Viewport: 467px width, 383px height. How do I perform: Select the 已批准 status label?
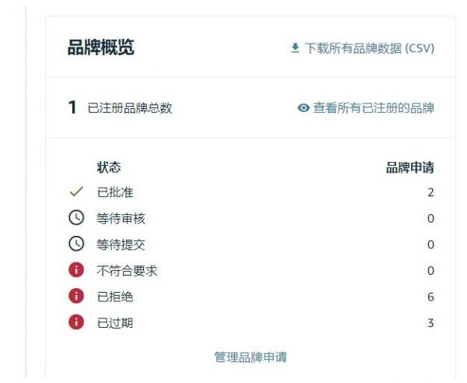[x=114, y=192]
